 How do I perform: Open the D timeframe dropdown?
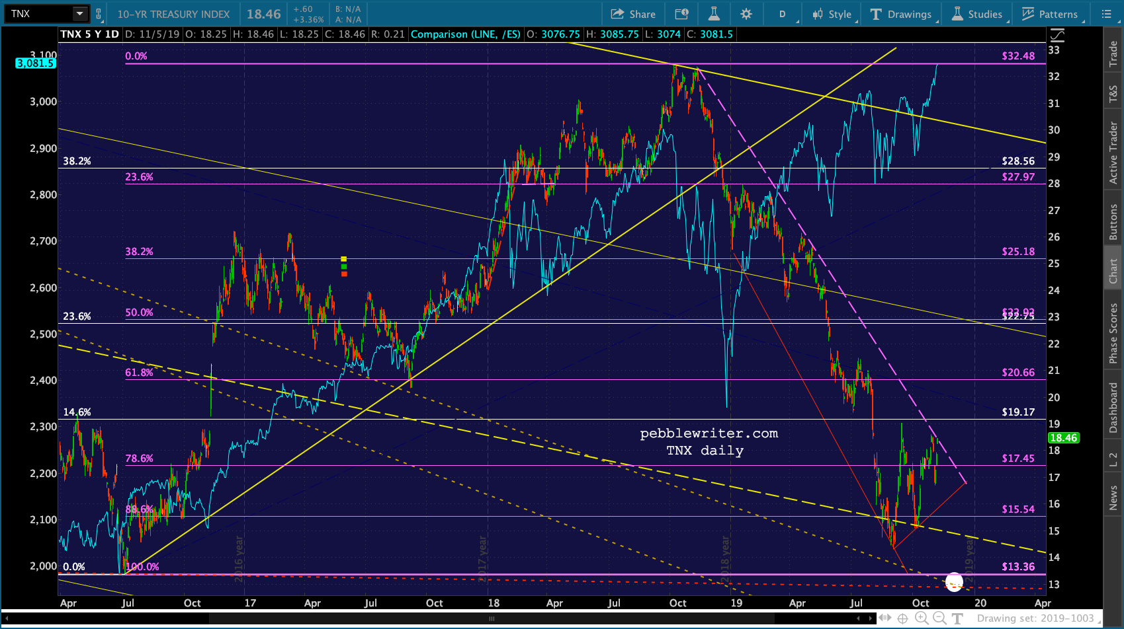[x=783, y=14]
